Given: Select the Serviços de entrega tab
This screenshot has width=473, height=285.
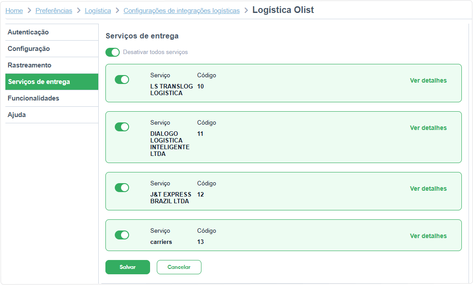Looking at the screenshot, I should (x=39, y=82).
